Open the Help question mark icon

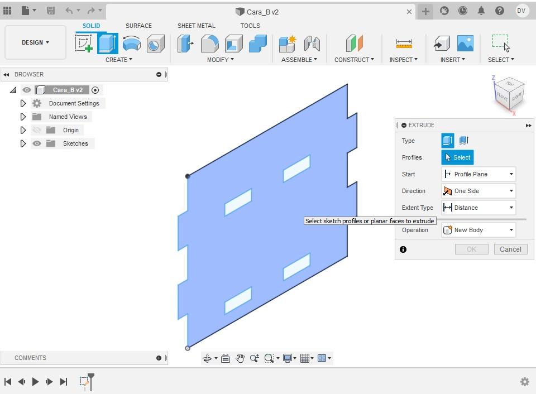click(x=499, y=11)
